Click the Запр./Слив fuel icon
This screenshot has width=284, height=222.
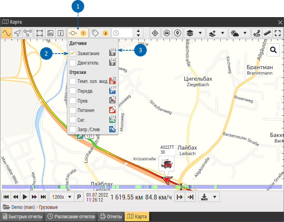click(x=112, y=129)
